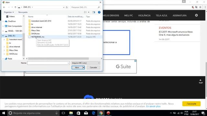
Task: Select SHOficina folder in file list
Action: pyautogui.click(x=35, y=34)
